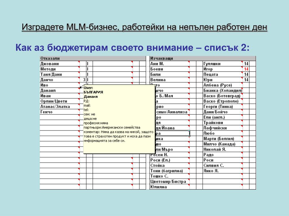
Task: Click cell 'Джовани'
Action: tap(60, 64)
